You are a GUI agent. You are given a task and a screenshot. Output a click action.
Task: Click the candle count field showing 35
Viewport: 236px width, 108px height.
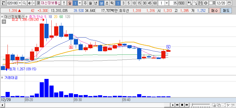pos(173,3)
